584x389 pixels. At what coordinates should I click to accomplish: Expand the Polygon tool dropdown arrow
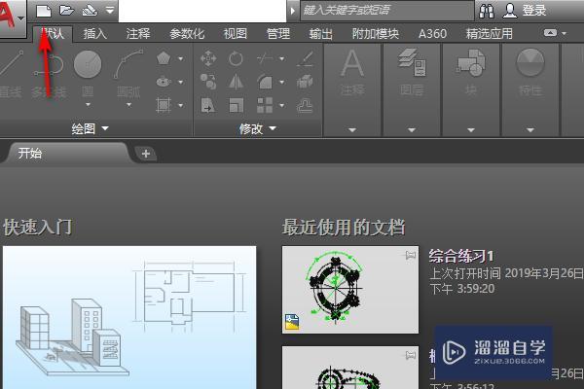[181, 58]
